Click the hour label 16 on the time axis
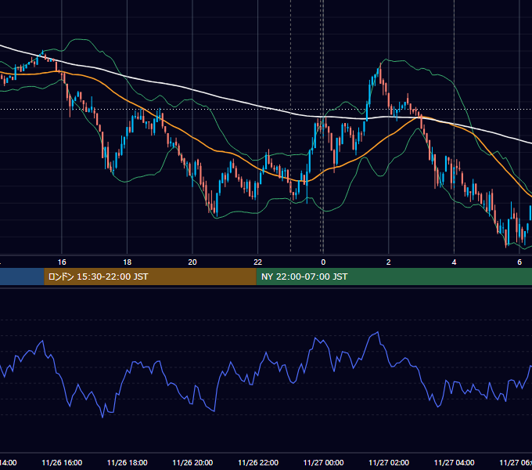532x470 pixels. click(x=62, y=262)
